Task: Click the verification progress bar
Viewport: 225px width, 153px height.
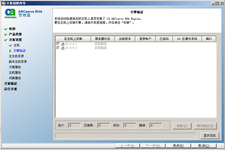Action: point(126,136)
